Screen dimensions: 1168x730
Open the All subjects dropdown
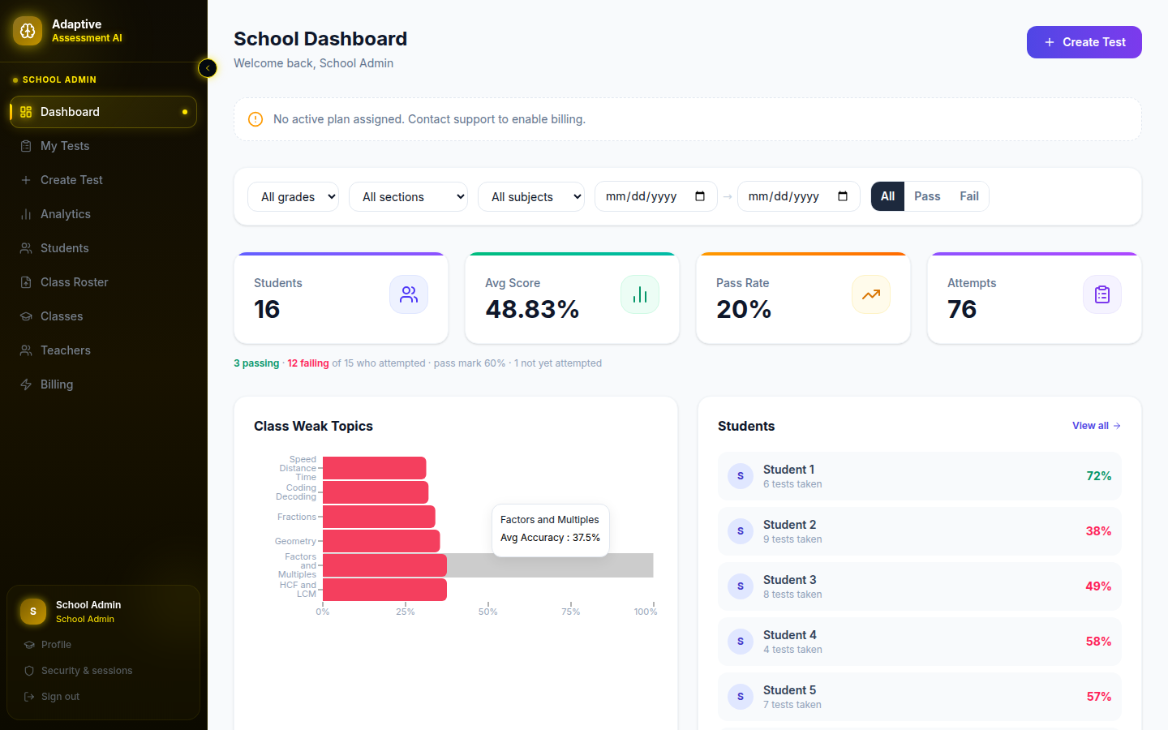point(531,196)
